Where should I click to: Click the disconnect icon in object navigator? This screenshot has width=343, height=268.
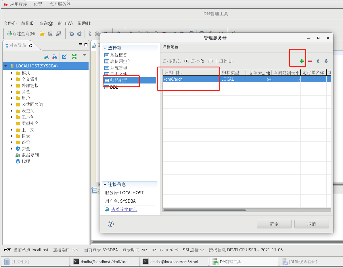coord(54,57)
